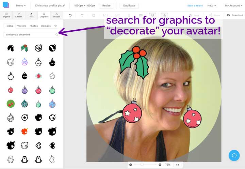Click the 73% zoom value

(x=168, y=165)
